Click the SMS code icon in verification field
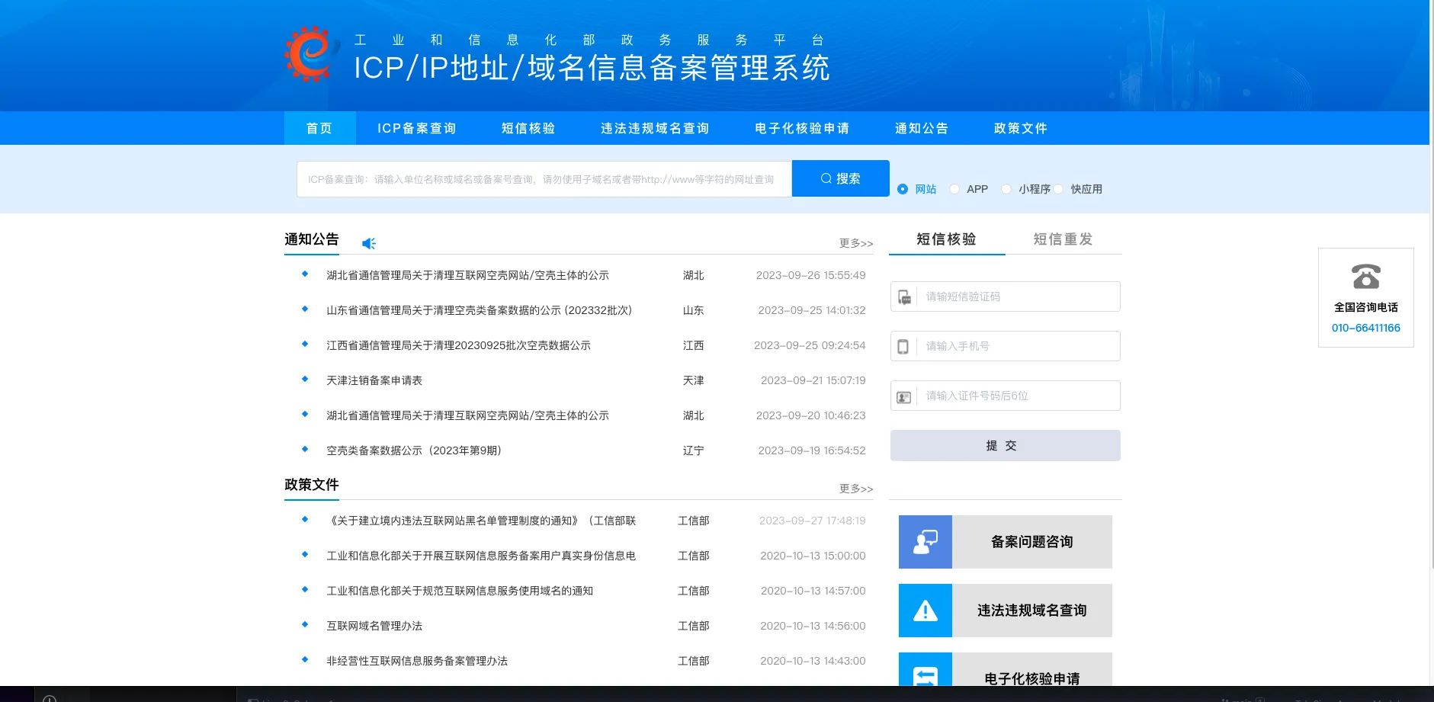1434x702 pixels. pyautogui.click(x=904, y=297)
